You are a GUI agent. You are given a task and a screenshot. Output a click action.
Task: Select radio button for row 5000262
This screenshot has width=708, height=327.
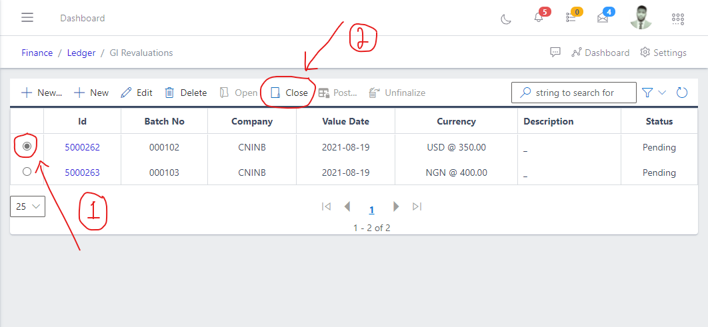27,146
